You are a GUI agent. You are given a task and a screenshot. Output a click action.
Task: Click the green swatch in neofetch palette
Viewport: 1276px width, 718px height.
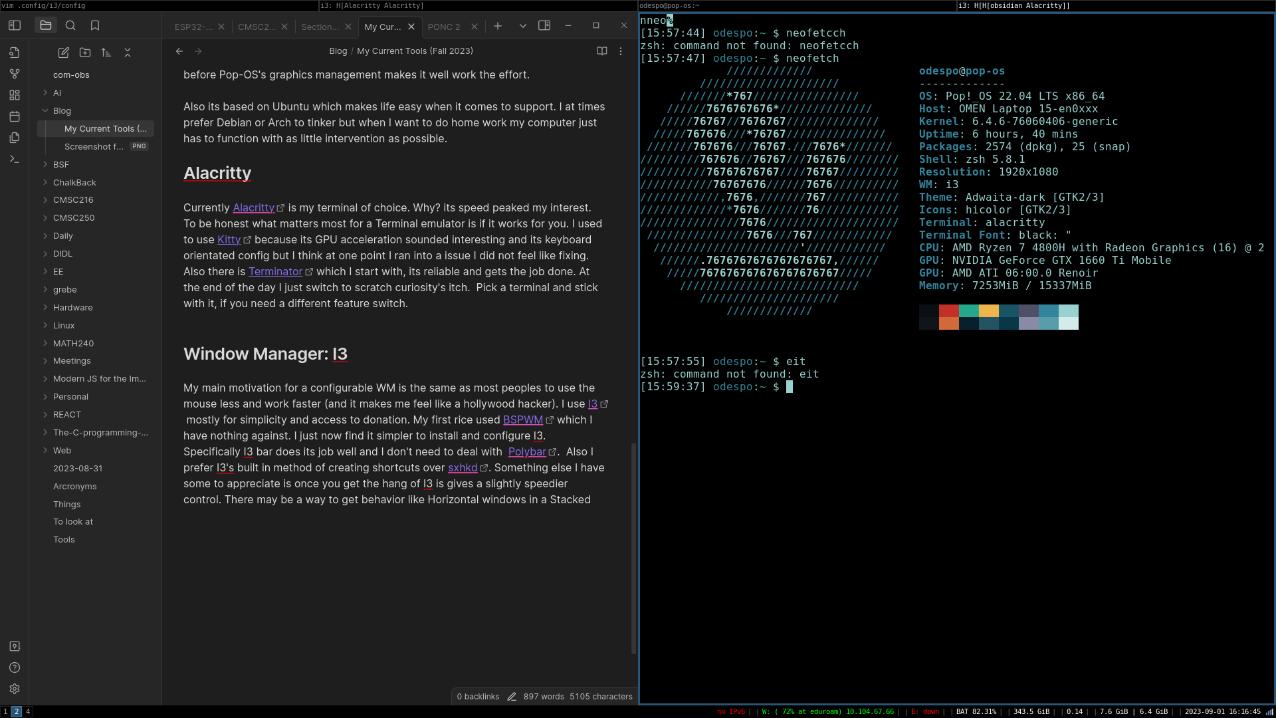pyautogui.click(x=969, y=310)
